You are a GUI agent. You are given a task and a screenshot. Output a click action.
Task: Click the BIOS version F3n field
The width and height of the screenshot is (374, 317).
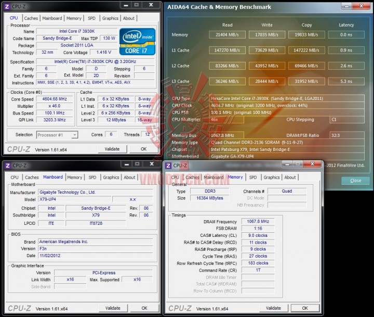(96, 249)
